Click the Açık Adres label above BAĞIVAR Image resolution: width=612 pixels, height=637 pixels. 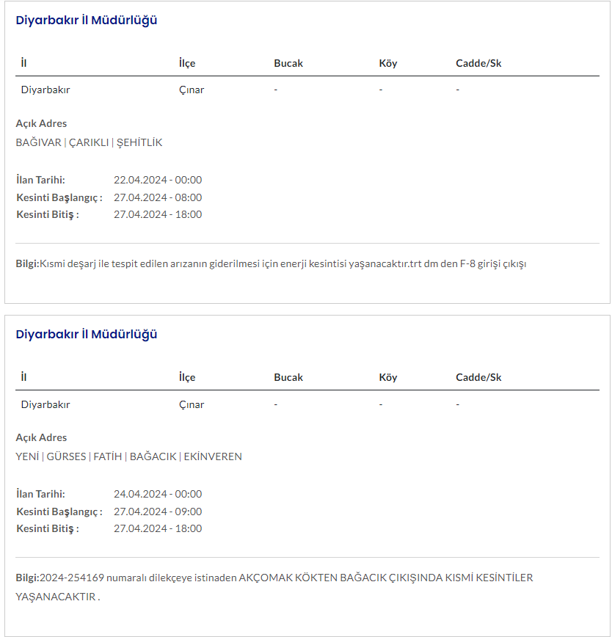click(41, 123)
